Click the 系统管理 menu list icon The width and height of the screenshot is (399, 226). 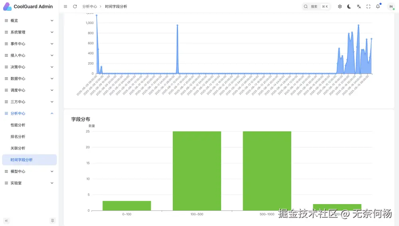point(6,32)
